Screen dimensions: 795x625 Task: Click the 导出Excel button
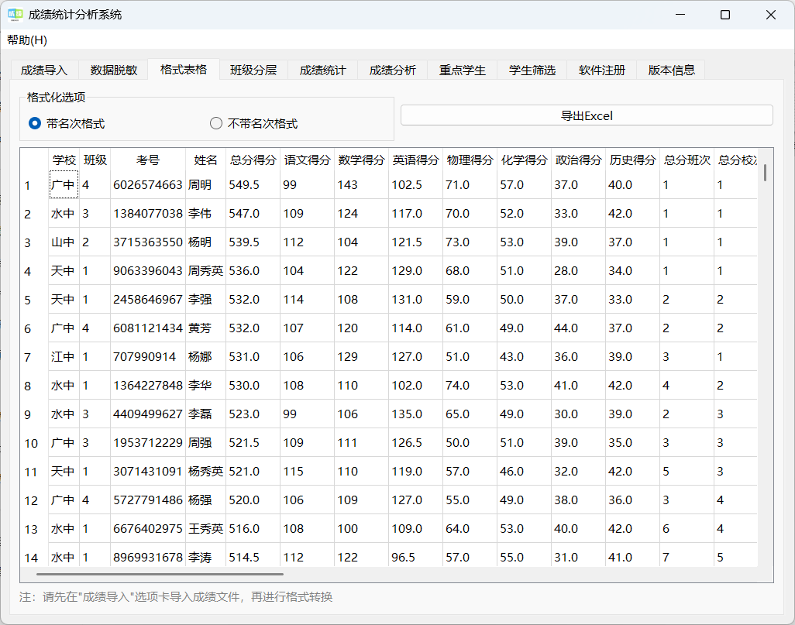point(586,115)
